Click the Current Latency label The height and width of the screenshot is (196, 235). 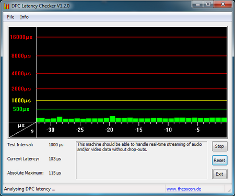23,159
